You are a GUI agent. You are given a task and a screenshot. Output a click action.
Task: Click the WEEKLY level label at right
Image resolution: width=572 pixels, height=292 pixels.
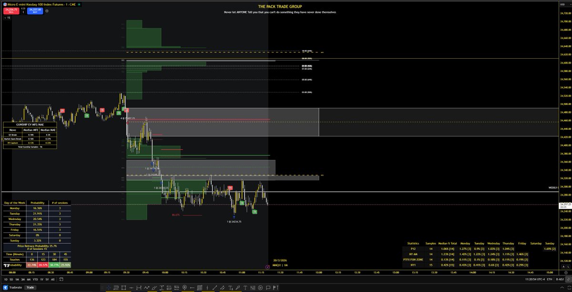coord(553,188)
